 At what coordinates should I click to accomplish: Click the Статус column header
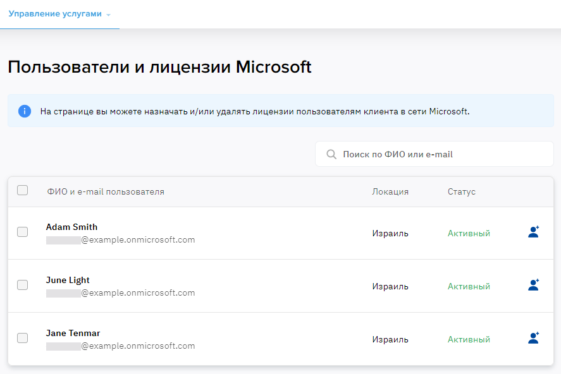pos(462,192)
